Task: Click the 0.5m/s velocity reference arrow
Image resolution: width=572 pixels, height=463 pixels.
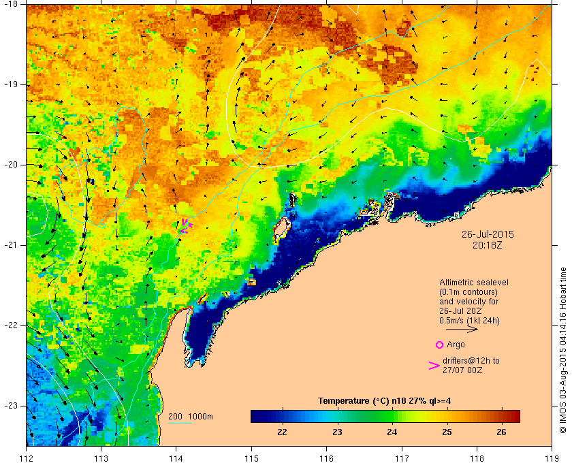Action: pyautogui.click(x=462, y=330)
